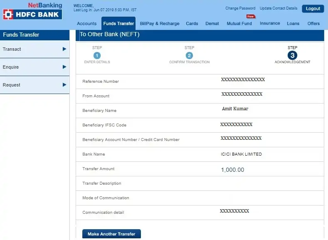This screenshot has width=328, height=240.
Task: Click Beneficiary Account Number / Credit Card label
Action: pos(131,140)
